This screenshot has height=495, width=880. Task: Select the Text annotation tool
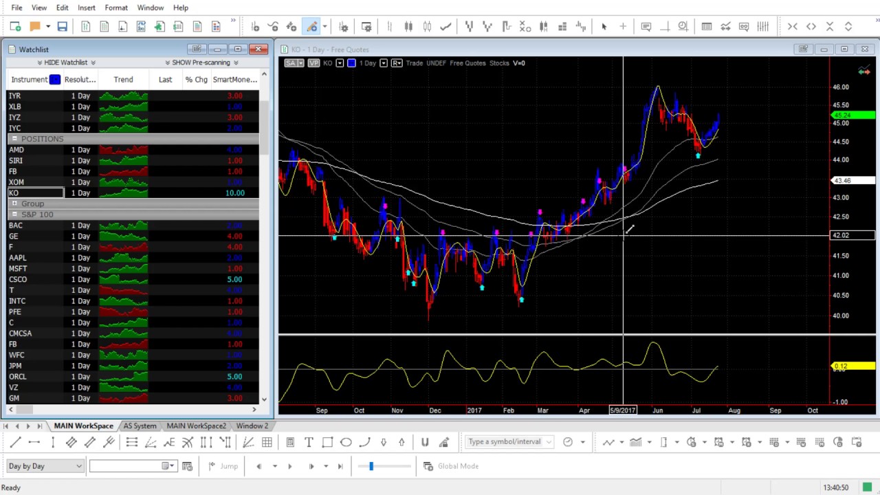tap(309, 442)
